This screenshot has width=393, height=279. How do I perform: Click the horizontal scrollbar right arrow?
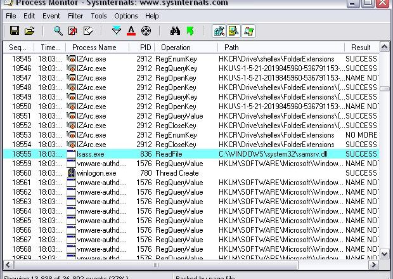pos(374,265)
